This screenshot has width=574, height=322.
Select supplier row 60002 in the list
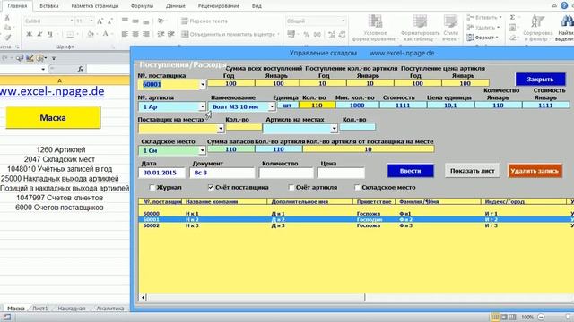coord(356,225)
